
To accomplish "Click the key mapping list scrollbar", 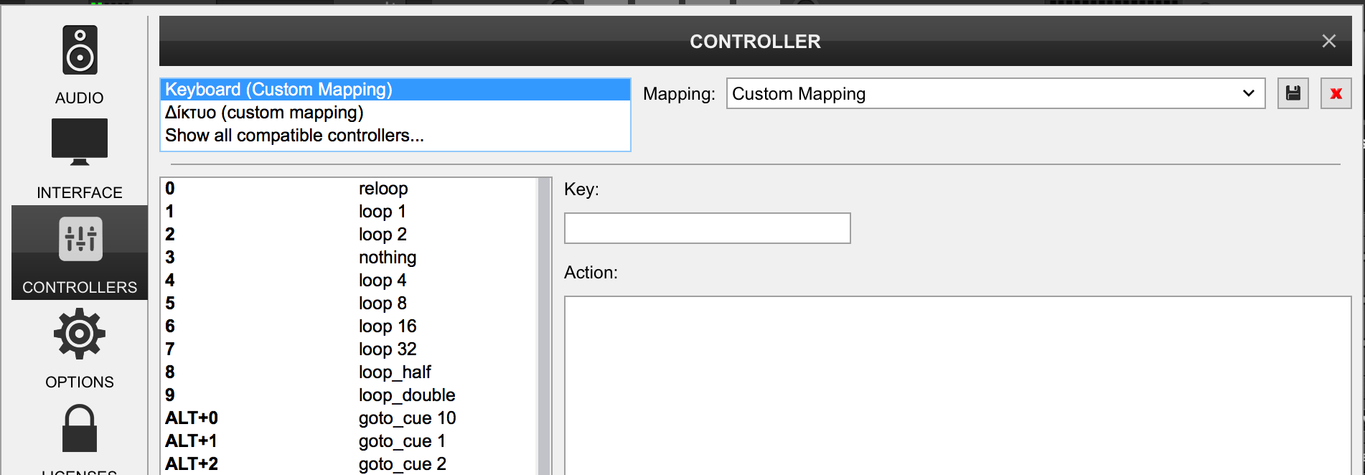I will coord(544,326).
